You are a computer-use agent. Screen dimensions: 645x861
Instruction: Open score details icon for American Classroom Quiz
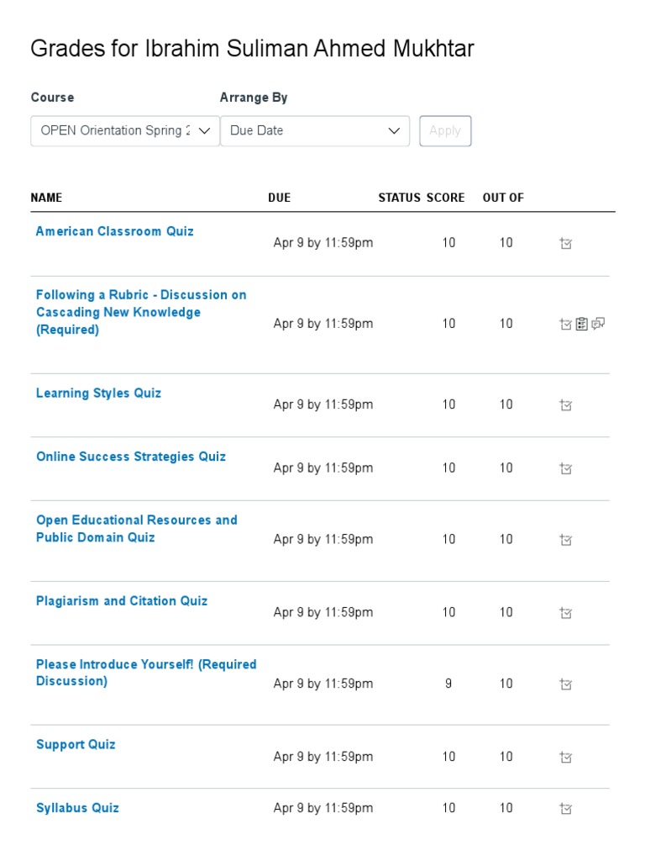pos(566,244)
